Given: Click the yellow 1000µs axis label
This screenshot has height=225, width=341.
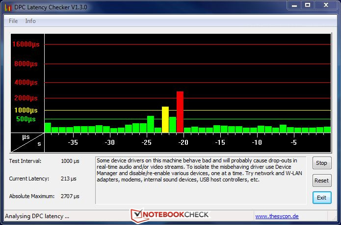Looking at the screenshot, I should coord(26,111).
